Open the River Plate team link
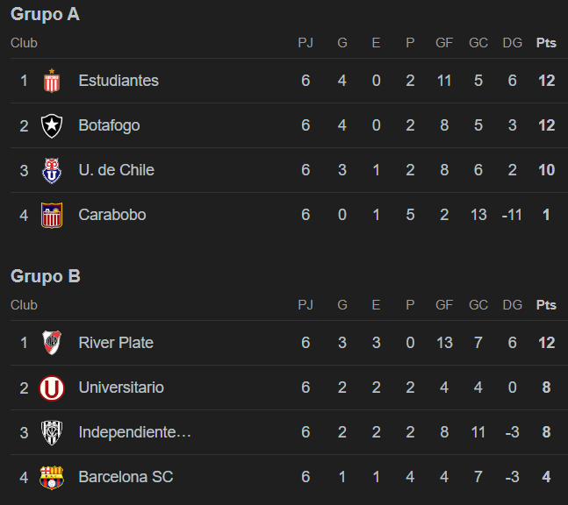The image size is (568, 505). click(x=116, y=343)
